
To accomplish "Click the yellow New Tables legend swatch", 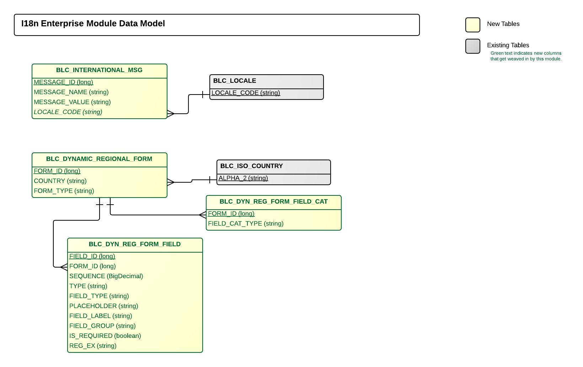I will tap(472, 25).
